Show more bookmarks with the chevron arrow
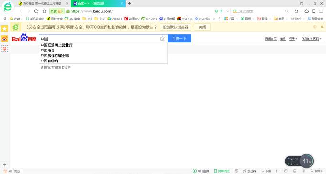326x174 pixels. click(214, 19)
